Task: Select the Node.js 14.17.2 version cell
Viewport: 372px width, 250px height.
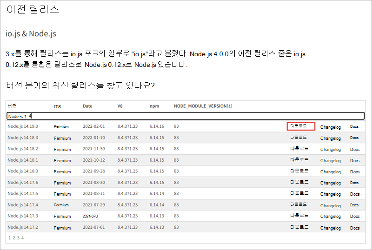Action: [23, 227]
